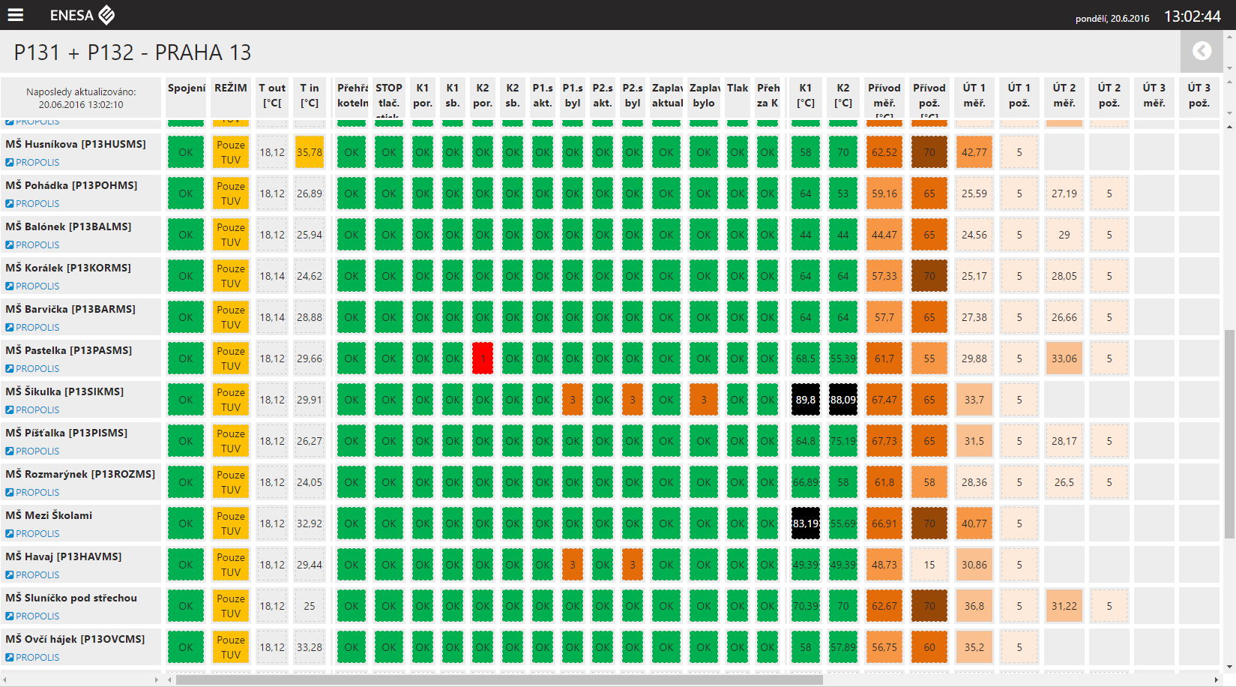Click the back arrow button

pos(1202,51)
